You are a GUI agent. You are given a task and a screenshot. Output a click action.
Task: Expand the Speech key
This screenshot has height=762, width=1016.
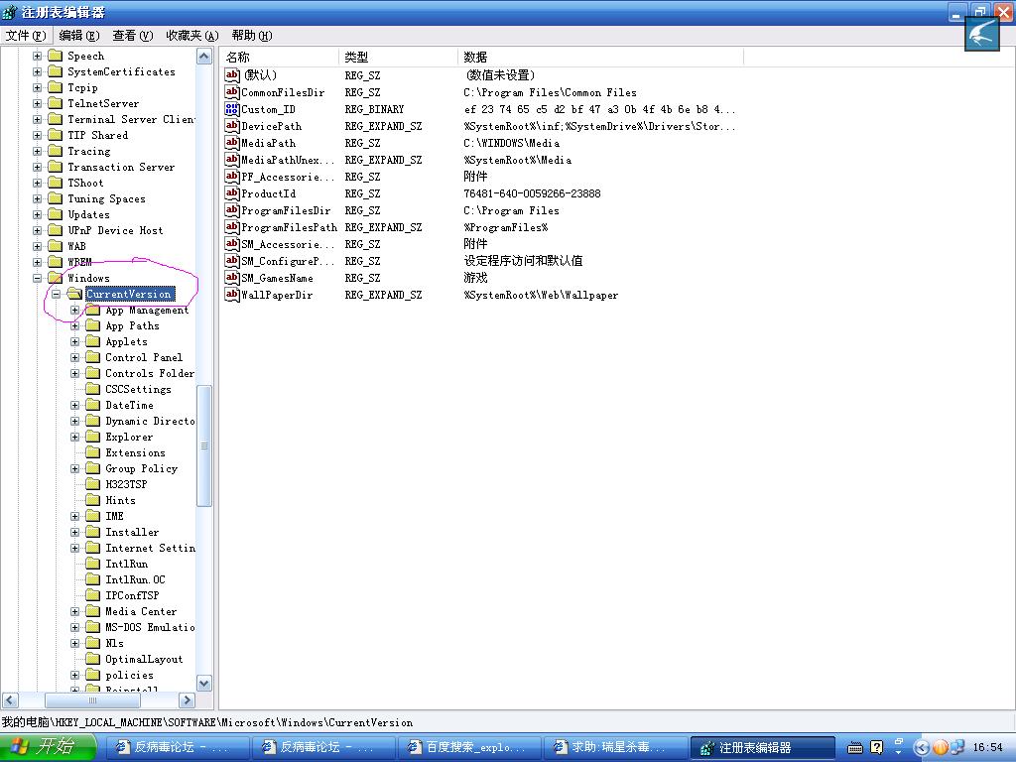tap(37, 56)
